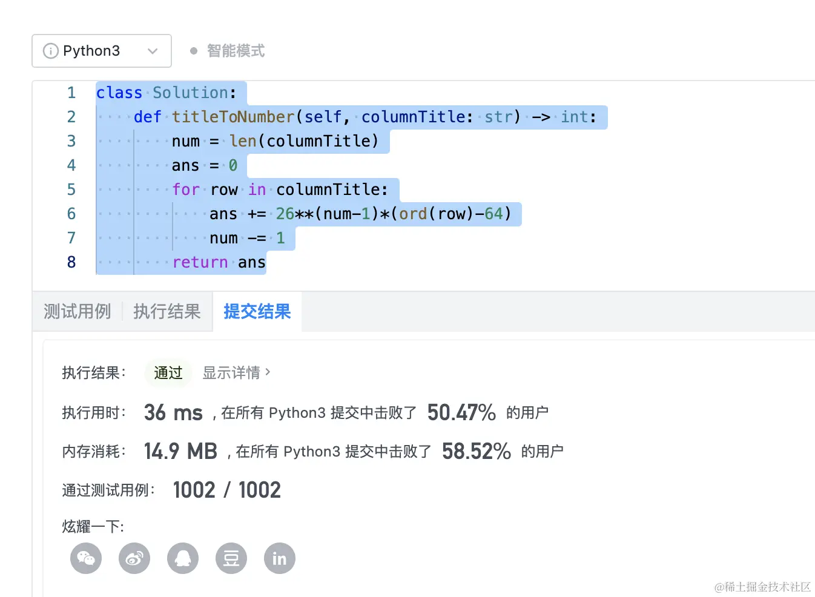Switch to the 测试用例 tab
This screenshot has width=815, height=597.
click(x=78, y=311)
